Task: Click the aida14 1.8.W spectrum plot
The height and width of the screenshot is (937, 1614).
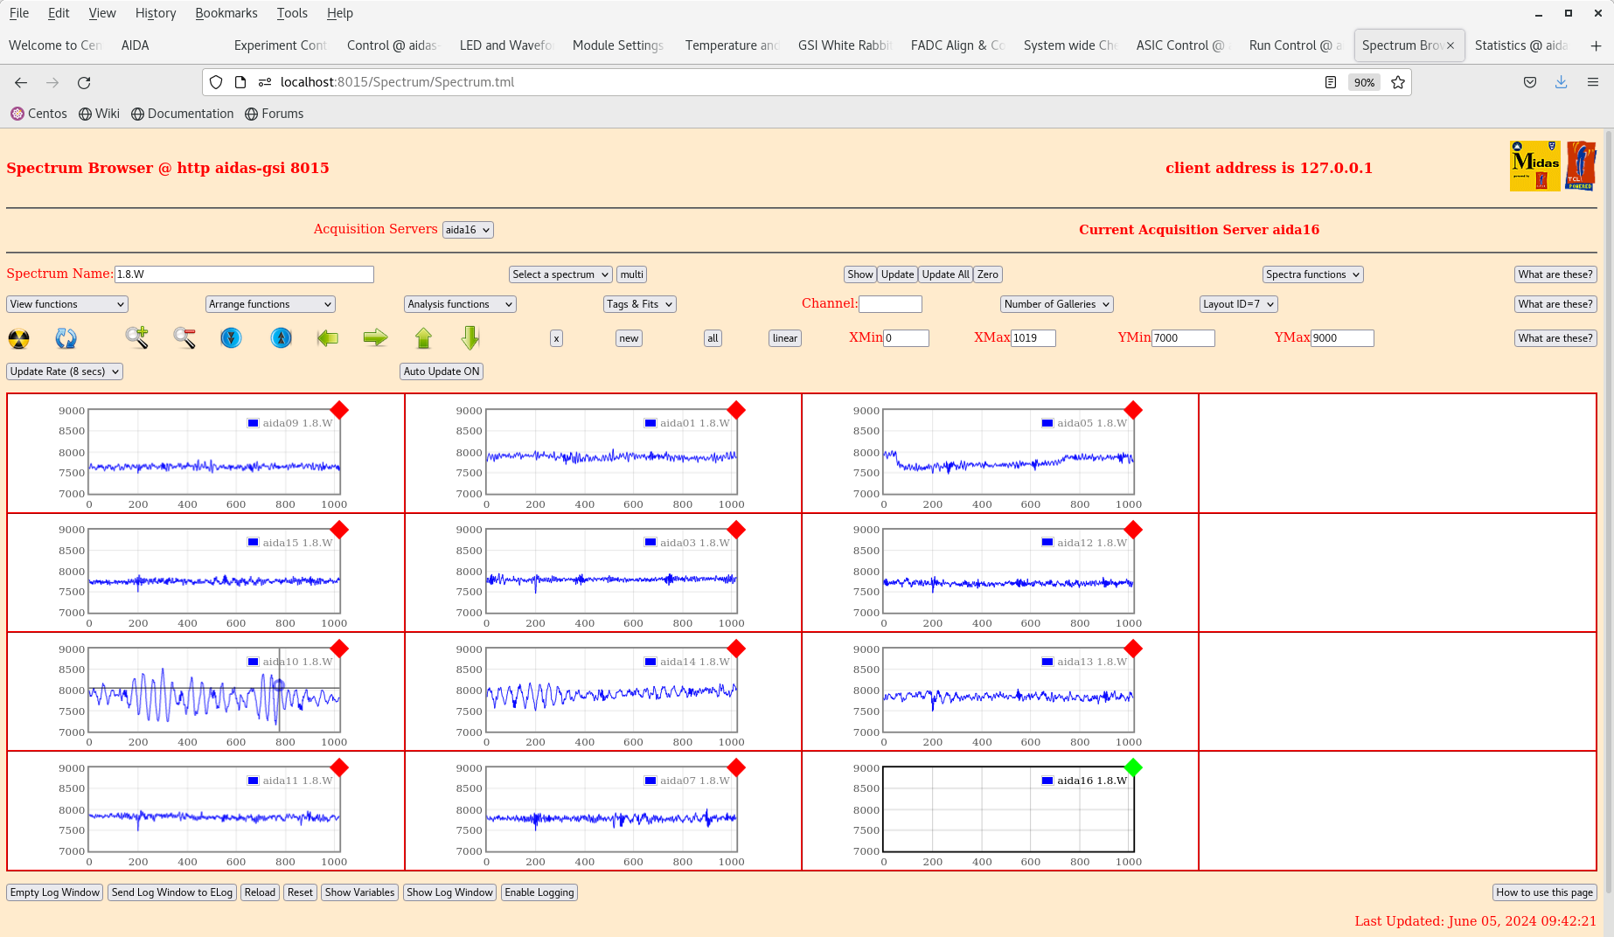Action: pos(611,691)
